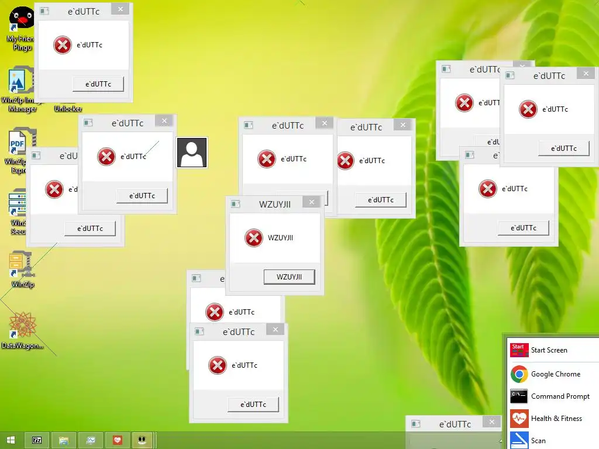
Task: Click the WZUYJII message text beside error icon
Action: point(280,238)
